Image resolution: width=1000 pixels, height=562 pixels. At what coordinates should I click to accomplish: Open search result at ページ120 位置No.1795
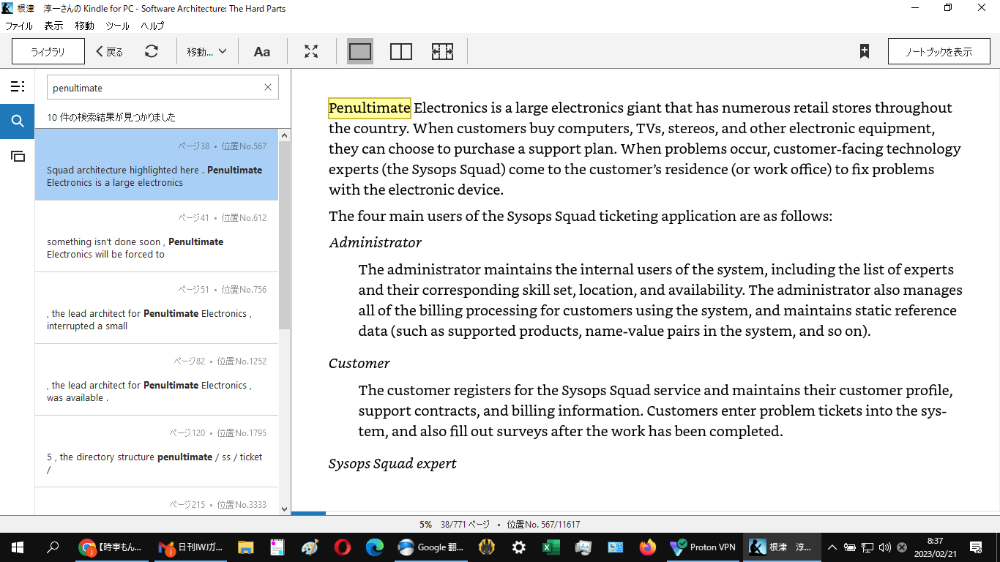(x=157, y=452)
